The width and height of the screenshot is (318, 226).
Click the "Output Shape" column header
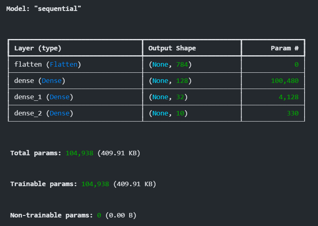[172, 48]
